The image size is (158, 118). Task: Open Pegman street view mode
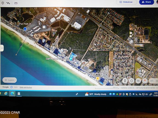[x=125, y=81]
